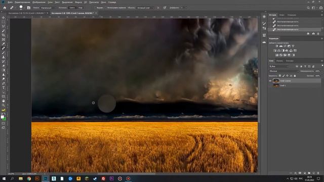Image resolution: width=324 pixels, height=182 pixels.
Task: Add an Invert adjustment
Action: 277,55
